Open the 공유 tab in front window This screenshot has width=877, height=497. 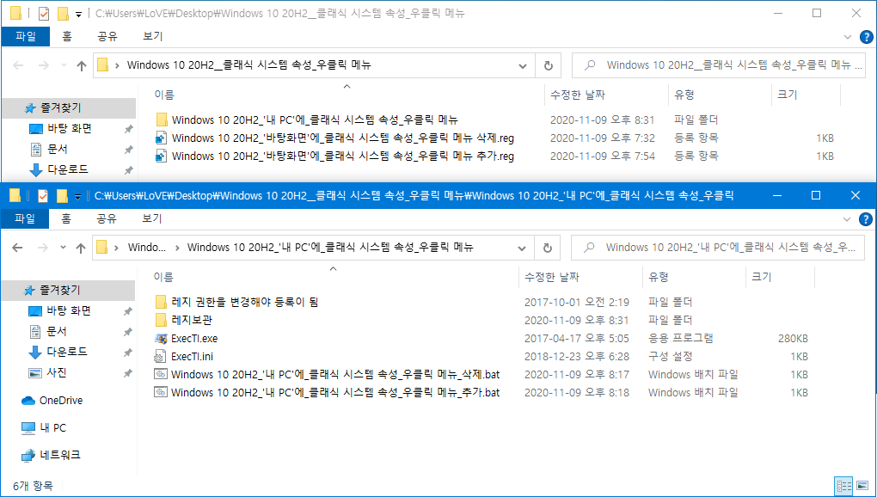pos(107,218)
